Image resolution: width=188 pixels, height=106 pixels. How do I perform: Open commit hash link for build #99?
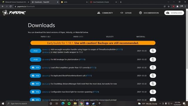pos(46,68)
